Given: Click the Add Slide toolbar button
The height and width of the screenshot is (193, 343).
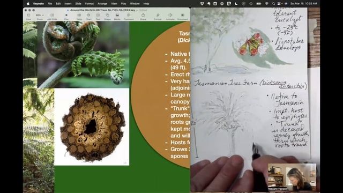Looking at the screenshot, I should click(x=52, y=16).
